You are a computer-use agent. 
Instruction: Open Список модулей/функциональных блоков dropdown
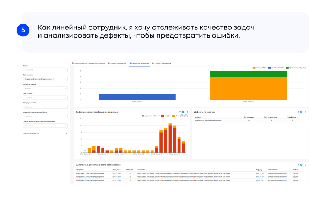pos(45,125)
